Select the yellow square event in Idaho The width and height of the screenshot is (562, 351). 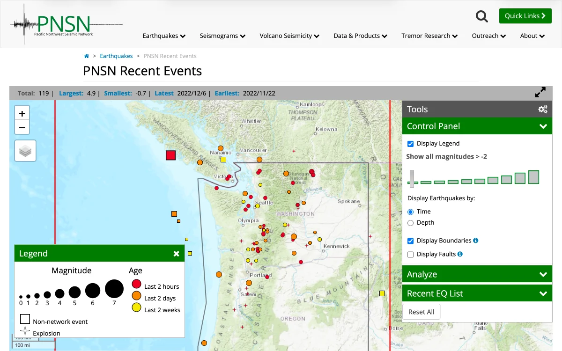pyautogui.click(x=382, y=293)
